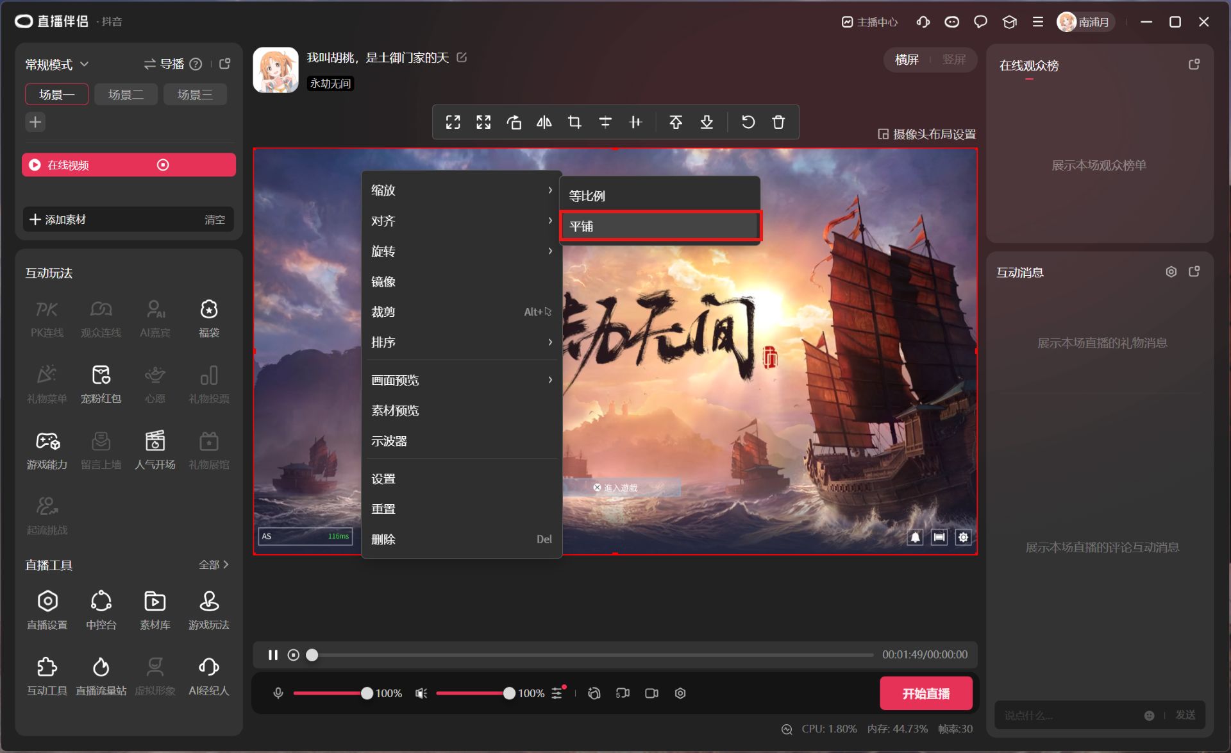
Task: Expand the 常规模式 dropdown
Action: click(x=56, y=64)
